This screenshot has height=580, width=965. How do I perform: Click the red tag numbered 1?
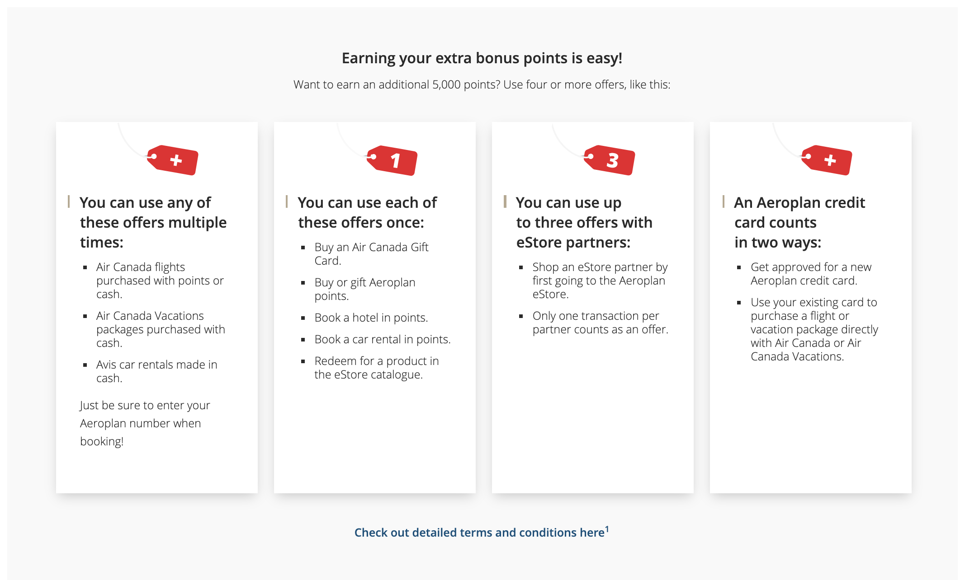(x=393, y=160)
